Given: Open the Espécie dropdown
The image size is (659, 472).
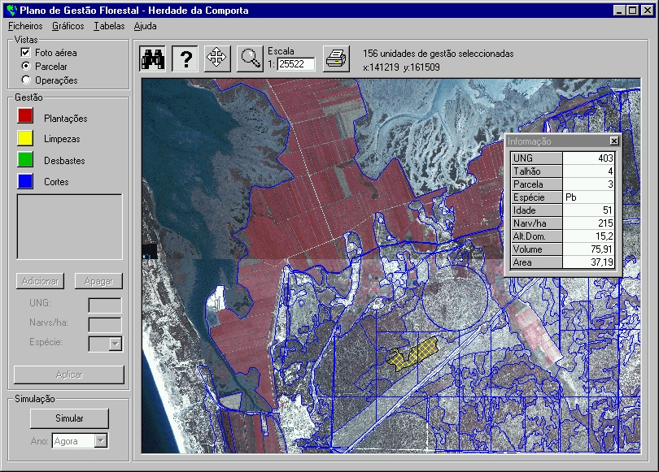Looking at the screenshot, I should 116,344.
